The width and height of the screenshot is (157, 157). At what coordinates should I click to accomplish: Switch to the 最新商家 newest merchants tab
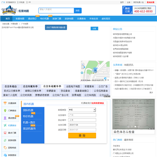tap(129, 140)
